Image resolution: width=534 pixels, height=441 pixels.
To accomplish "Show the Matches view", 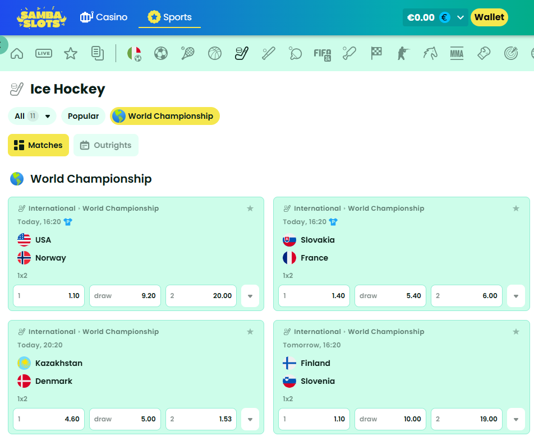I will coord(39,145).
